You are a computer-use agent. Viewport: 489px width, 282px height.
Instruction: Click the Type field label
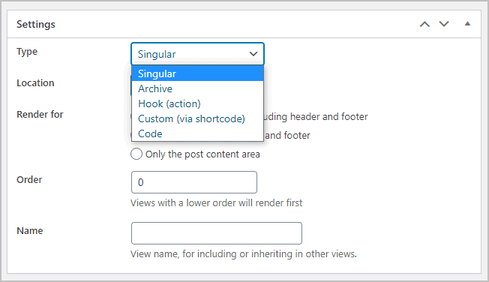pyautogui.click(x=27, y=52)
